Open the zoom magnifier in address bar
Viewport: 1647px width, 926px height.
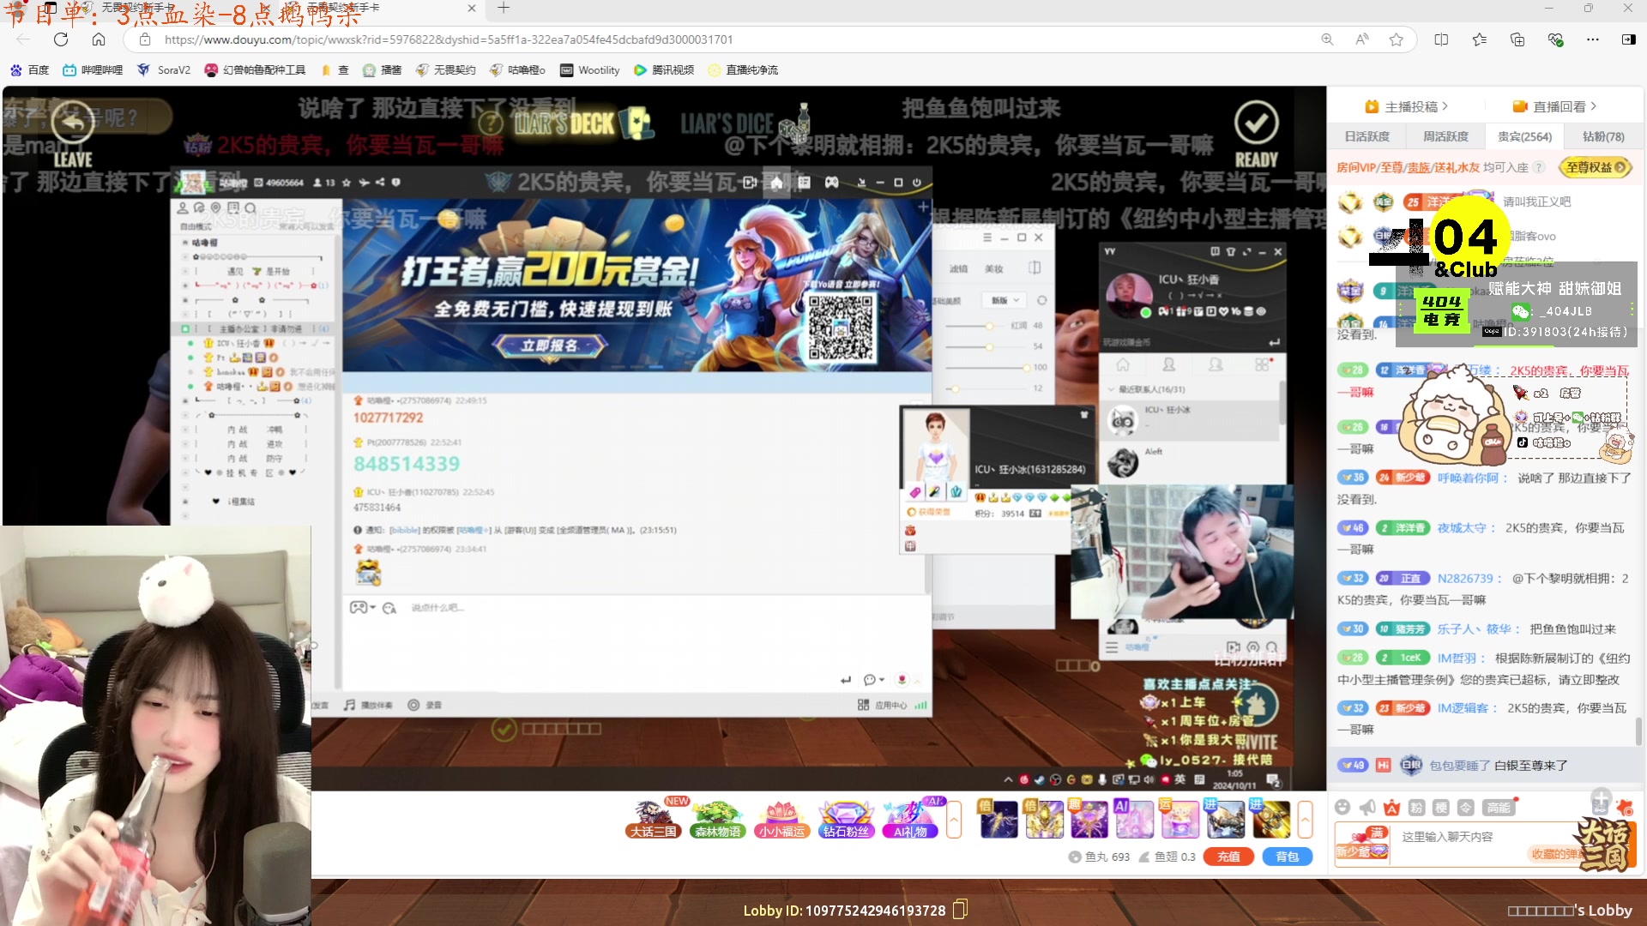click(1327, 39)
